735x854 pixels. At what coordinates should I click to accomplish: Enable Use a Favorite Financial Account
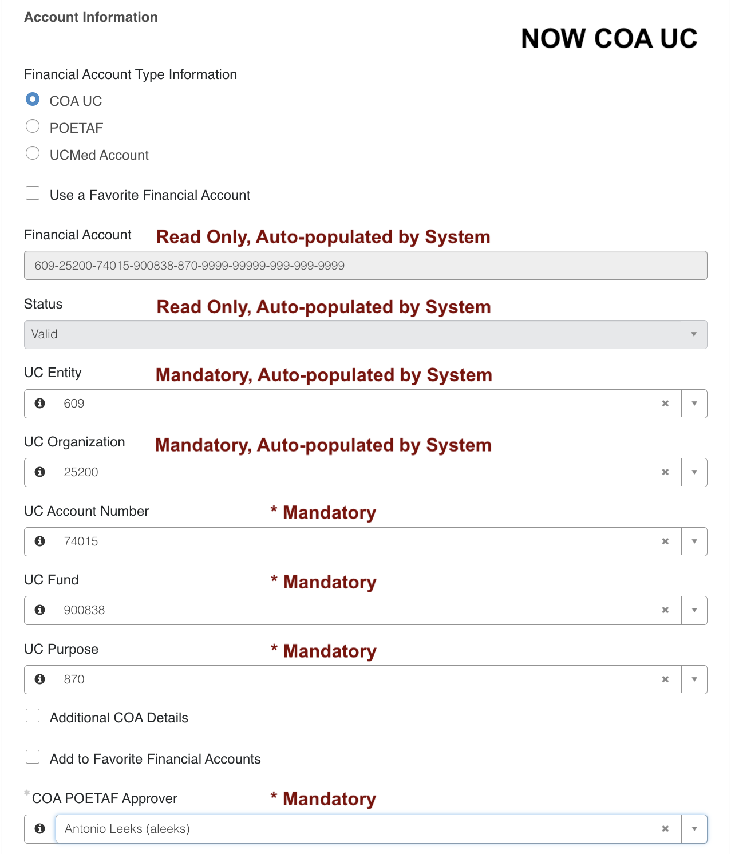click(33, 193)
